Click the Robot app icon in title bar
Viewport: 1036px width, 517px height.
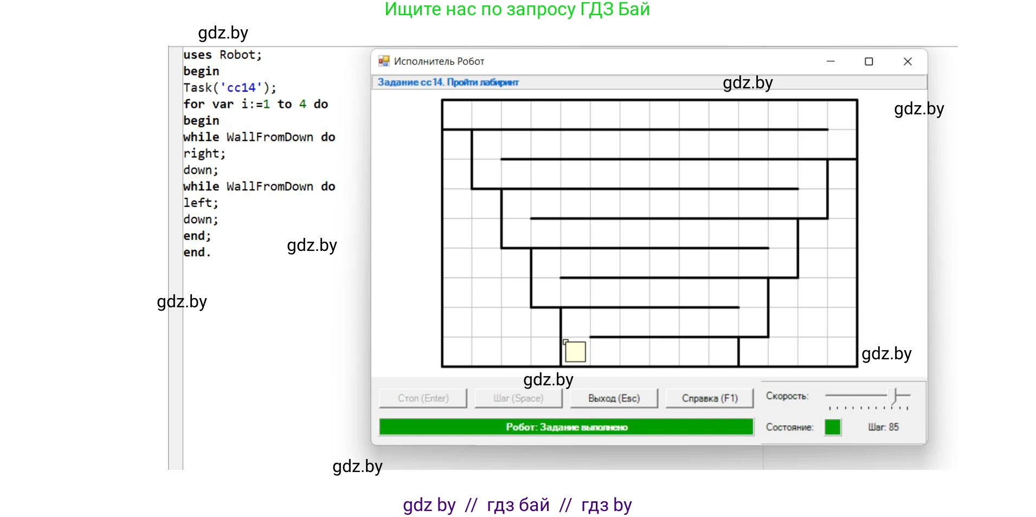click(x=384, y=61)
